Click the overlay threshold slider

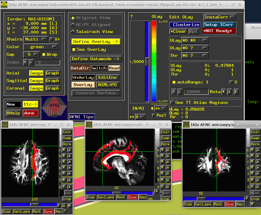147,62
